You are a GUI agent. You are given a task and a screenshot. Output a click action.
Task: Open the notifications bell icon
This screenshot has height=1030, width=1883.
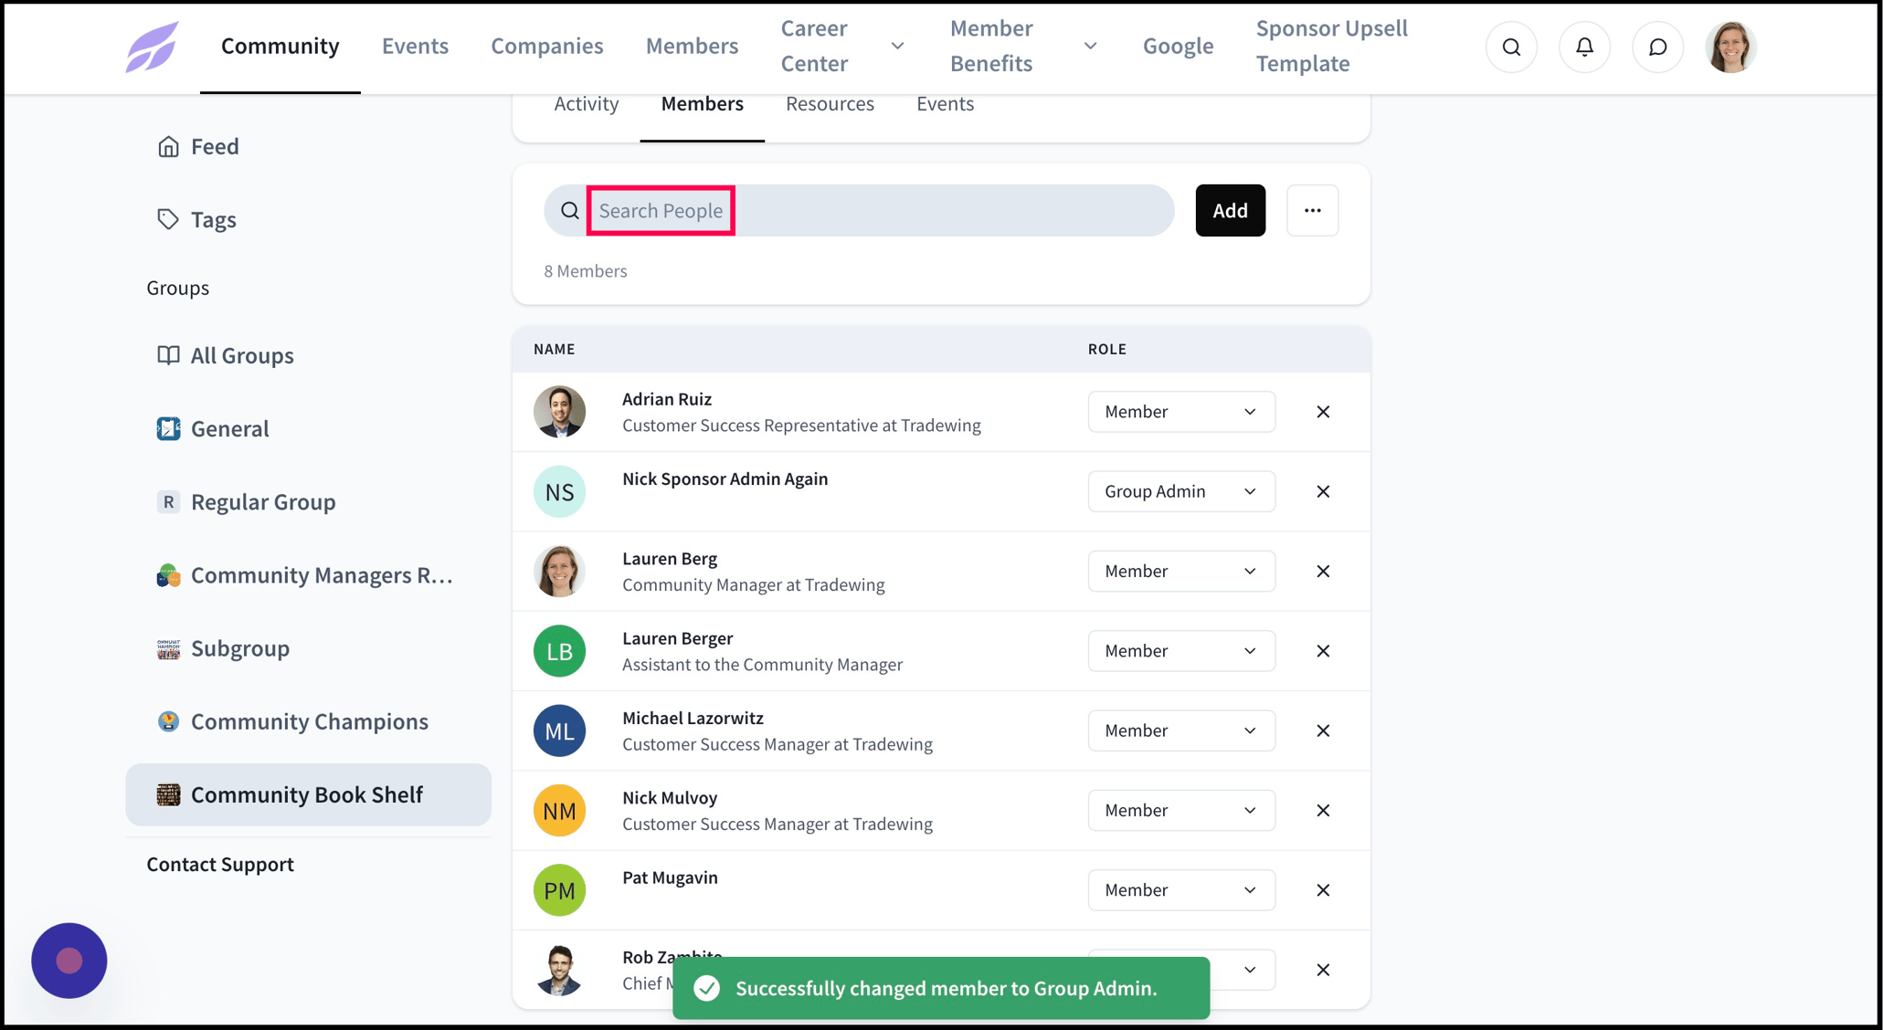(1584, 47)
